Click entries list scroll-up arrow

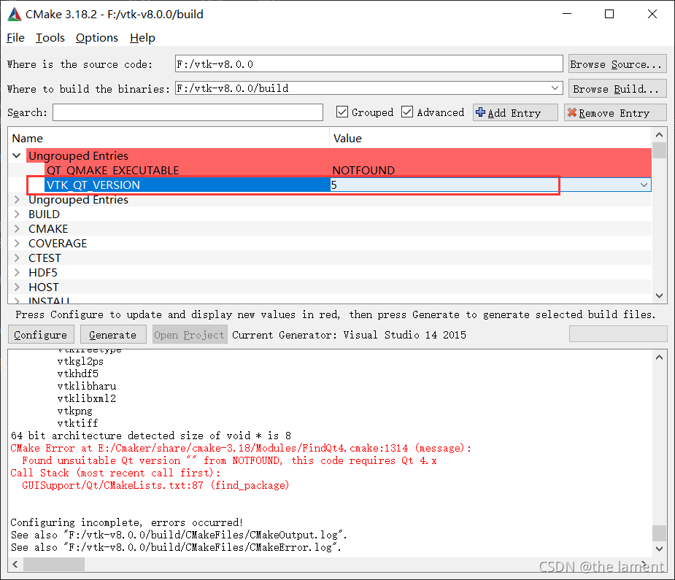[x=659, y=135]
